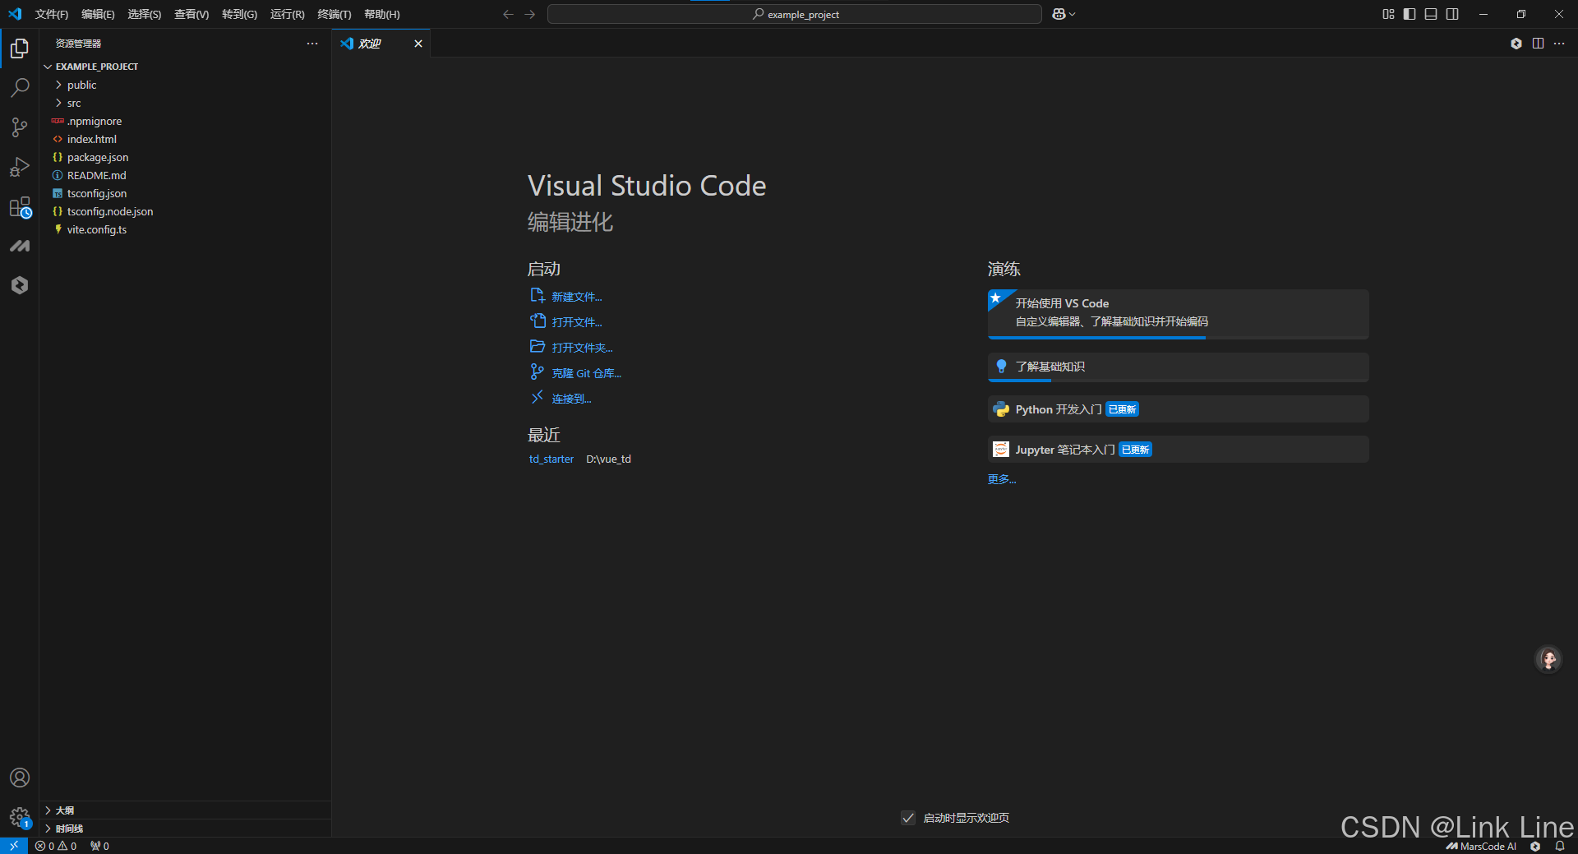Open the hexagon extension icon in activity bar

pos(20,285)
